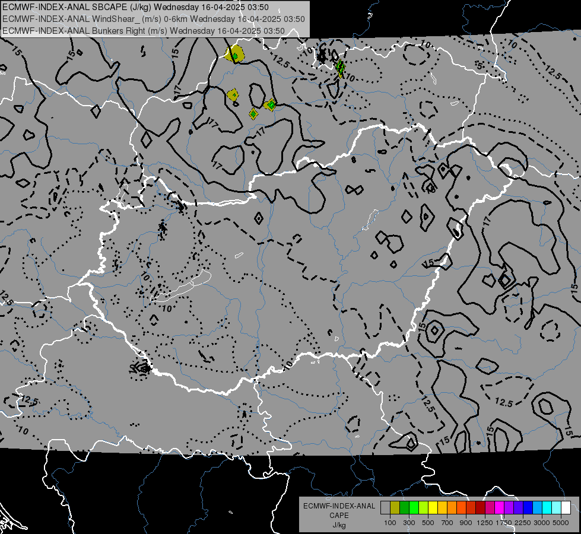
Task: Click the CAPE title beside the color bar
Action: (339, 516)
